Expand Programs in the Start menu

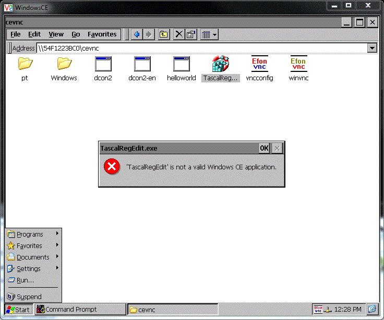click(33, 234)
